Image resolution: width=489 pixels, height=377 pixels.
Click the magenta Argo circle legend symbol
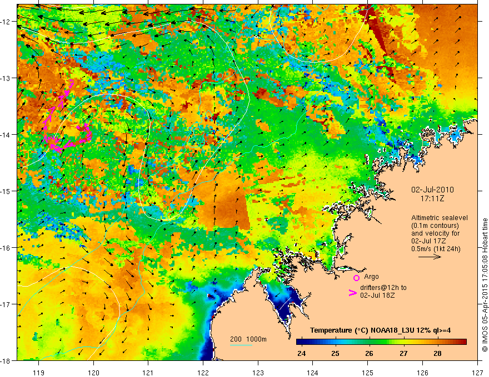pos(356,278)
